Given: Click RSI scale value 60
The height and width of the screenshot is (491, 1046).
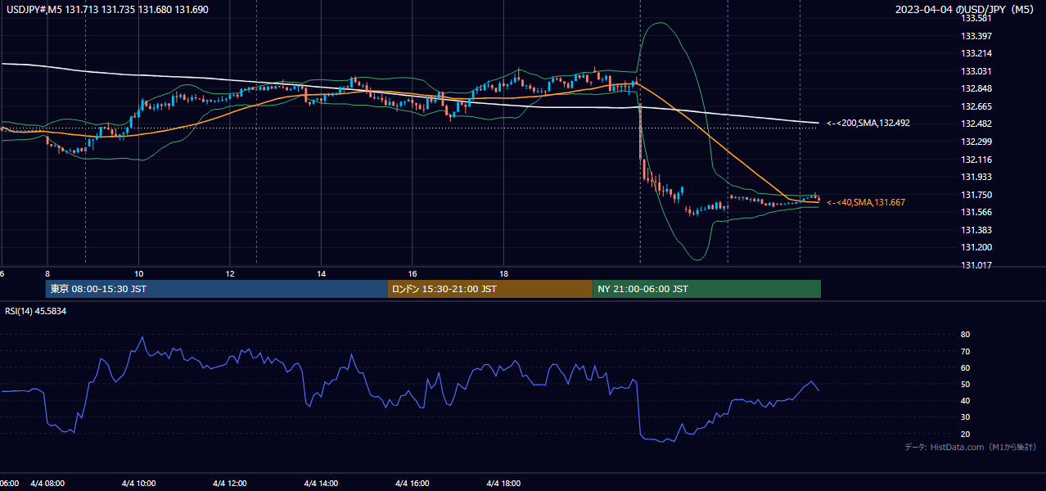Looking at the screenshot, I should tap(966, 367).
